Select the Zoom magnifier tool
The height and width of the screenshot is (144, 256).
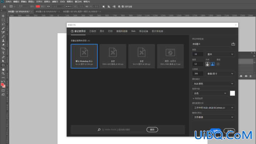pos(3,73)
